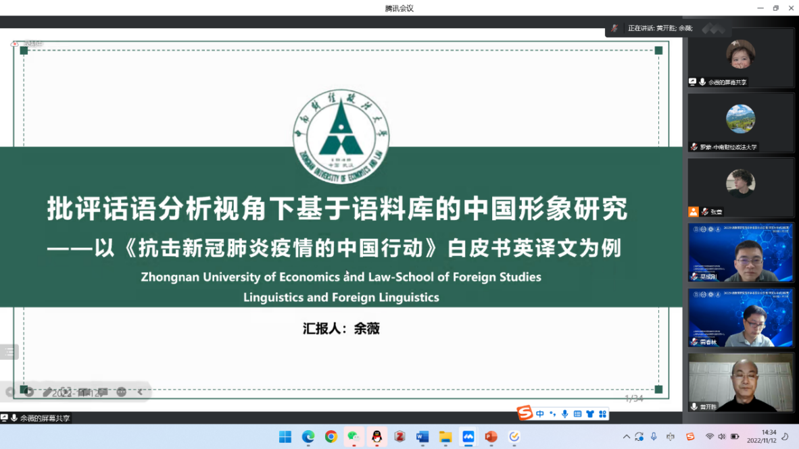The image size is (799, 449).
Task: Open the checkmark to-do app in taskbar
Action: tap(514, 437)
